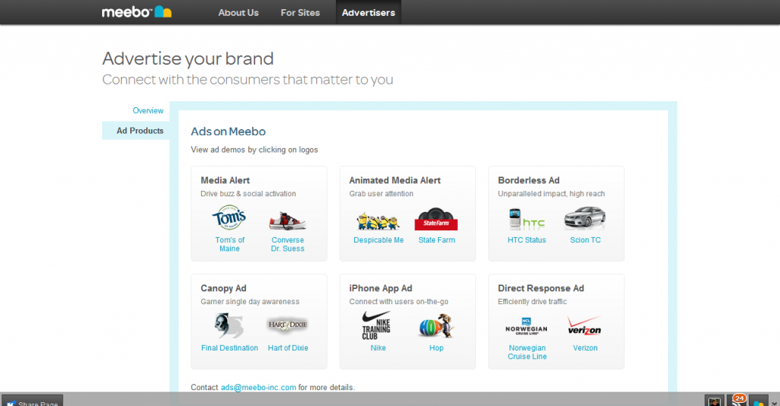The height and width of the screenshot is (406, 780).
Task: Follow the Hop text link
Action: [436, 348]
